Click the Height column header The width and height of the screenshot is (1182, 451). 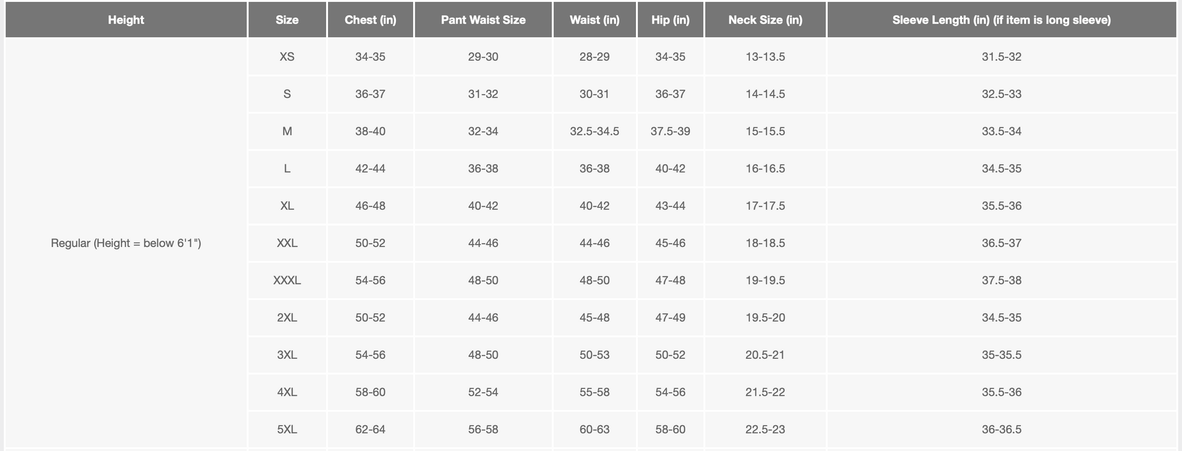[126, 20]
